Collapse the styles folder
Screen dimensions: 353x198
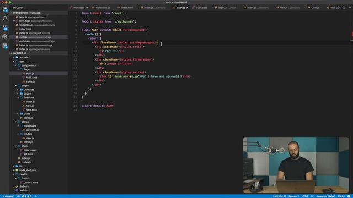pyautogui.click(x=16, y=146)
